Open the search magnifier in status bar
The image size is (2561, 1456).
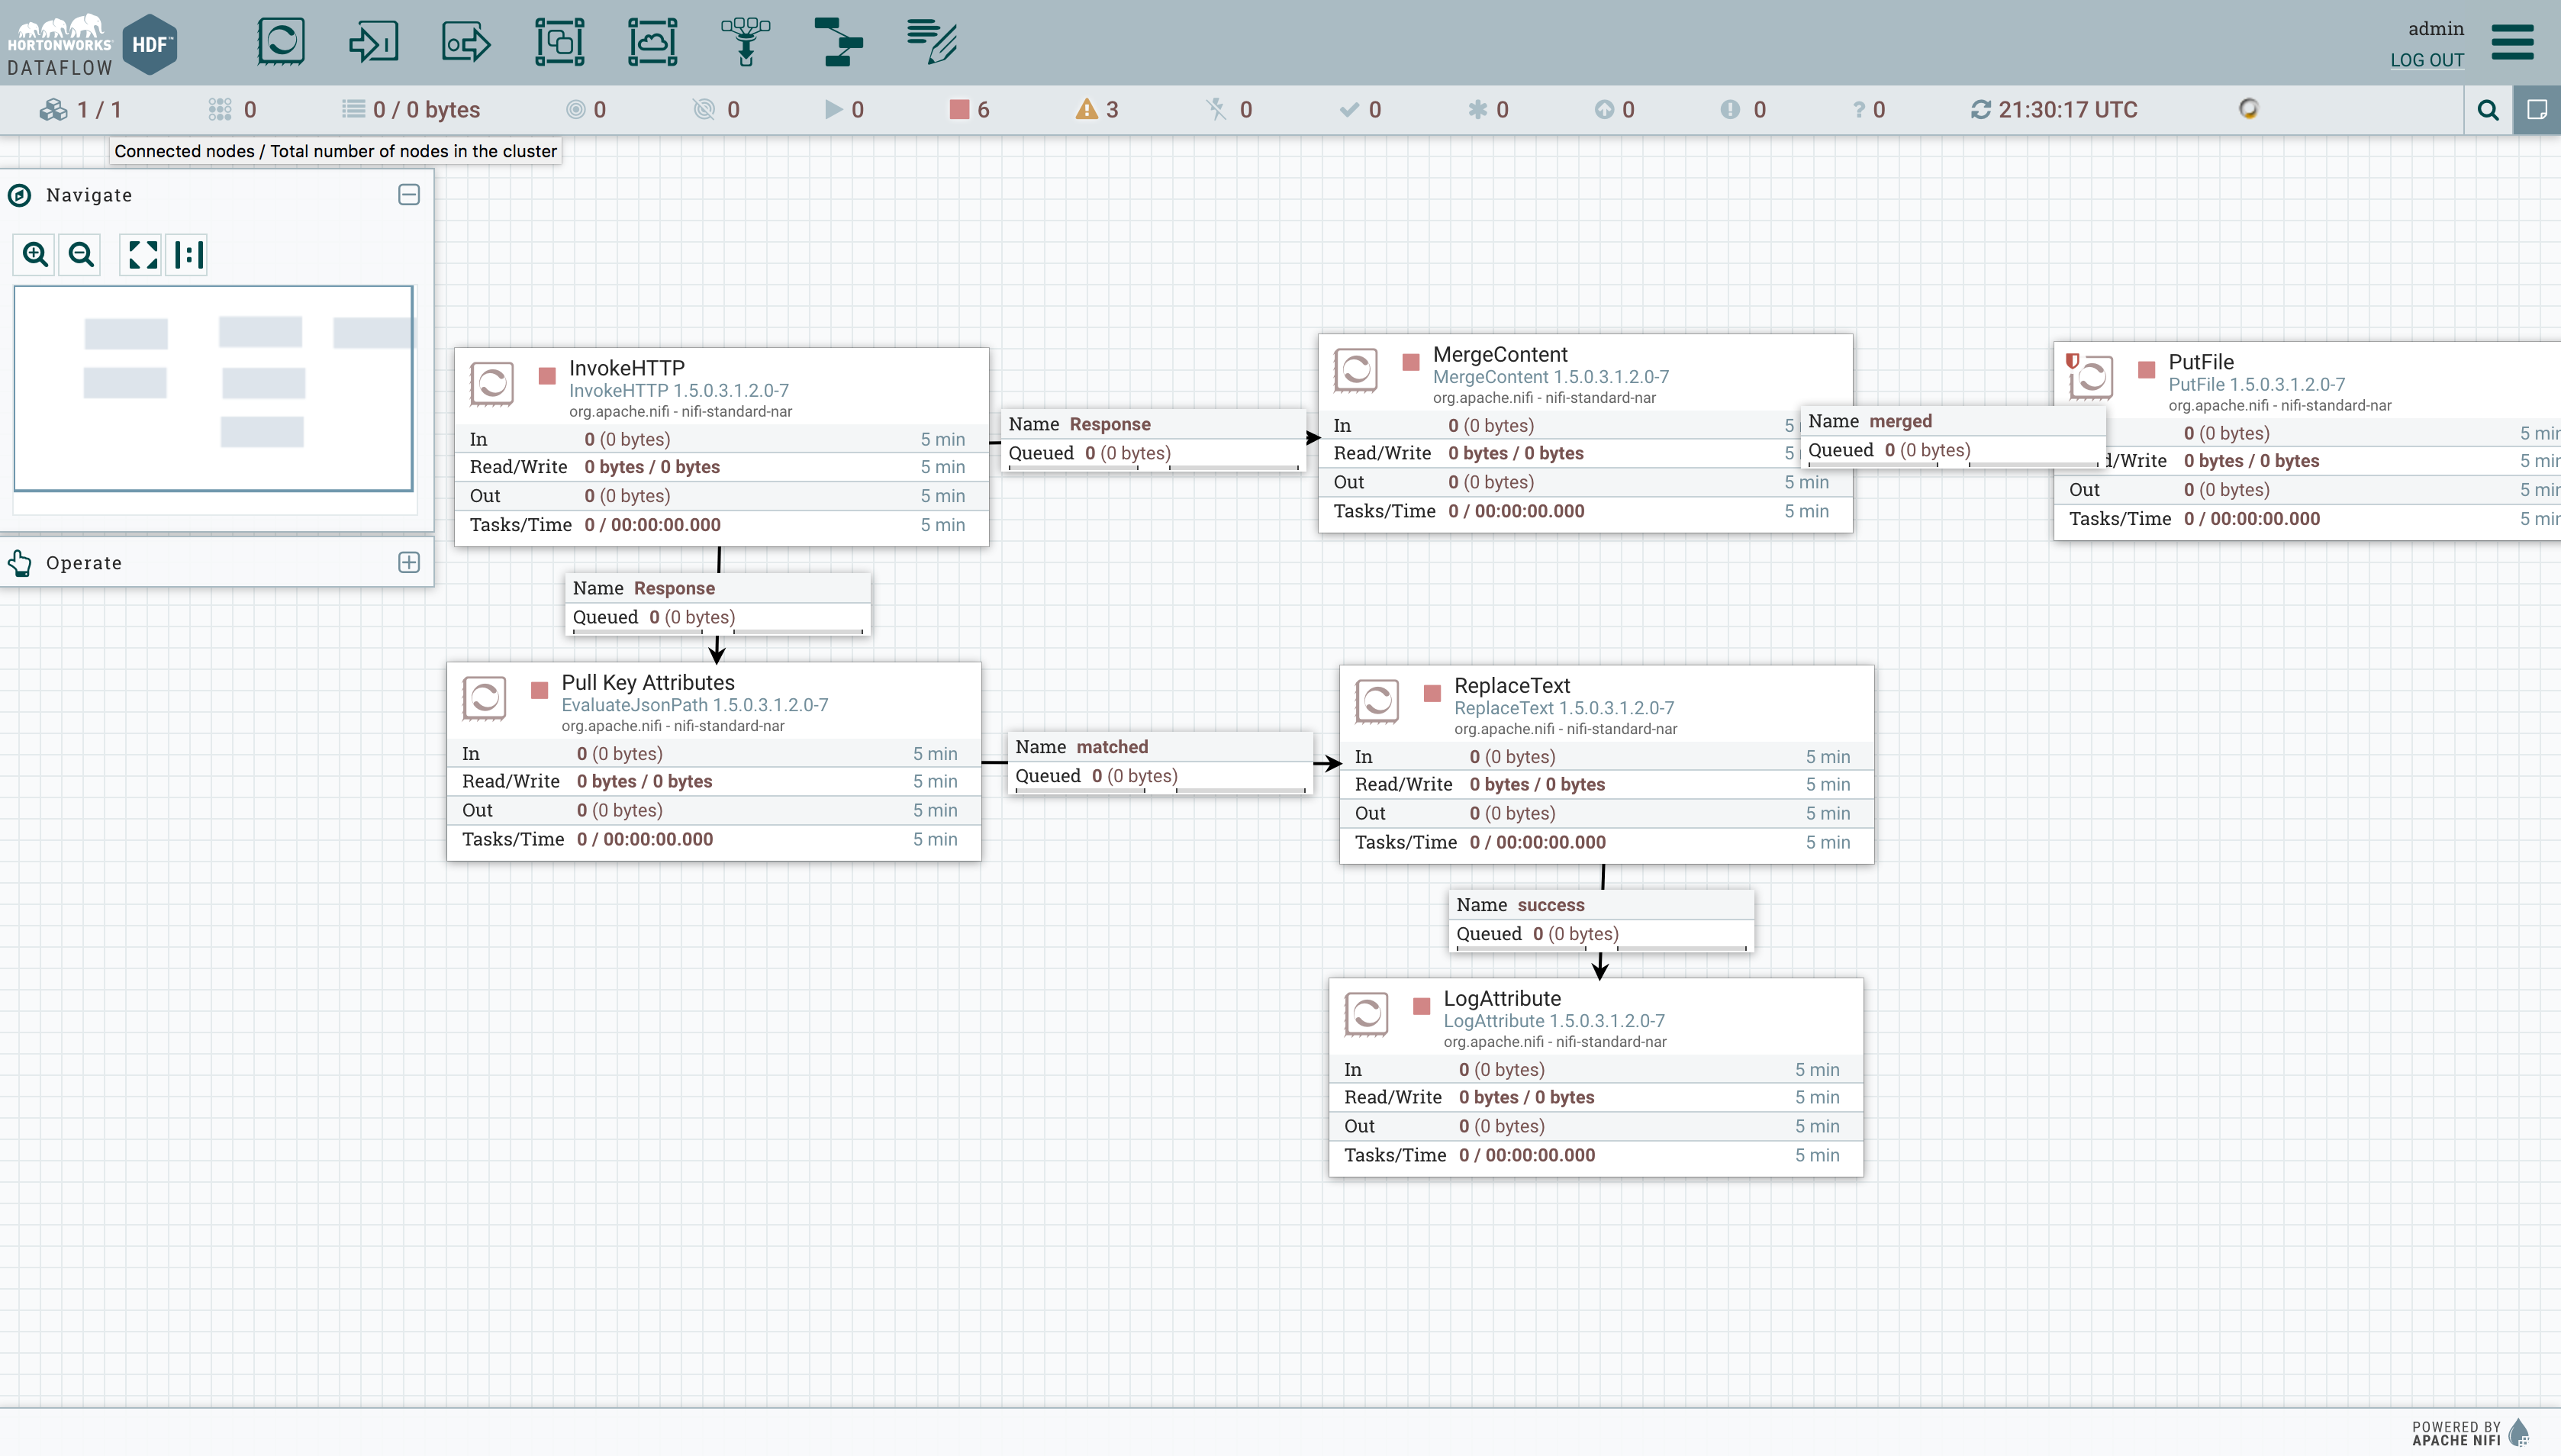(x=2488, y=110)
